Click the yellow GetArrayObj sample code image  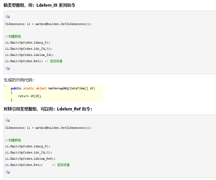53,93
